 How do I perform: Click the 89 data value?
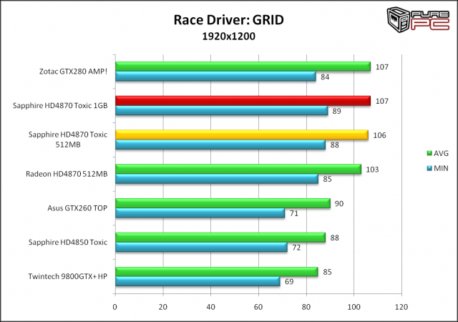pyautogui.click(x=336, y=111)
